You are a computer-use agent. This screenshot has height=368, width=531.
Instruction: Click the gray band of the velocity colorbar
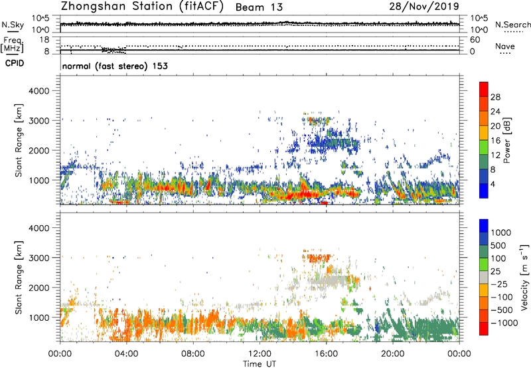tap(484, 278)
